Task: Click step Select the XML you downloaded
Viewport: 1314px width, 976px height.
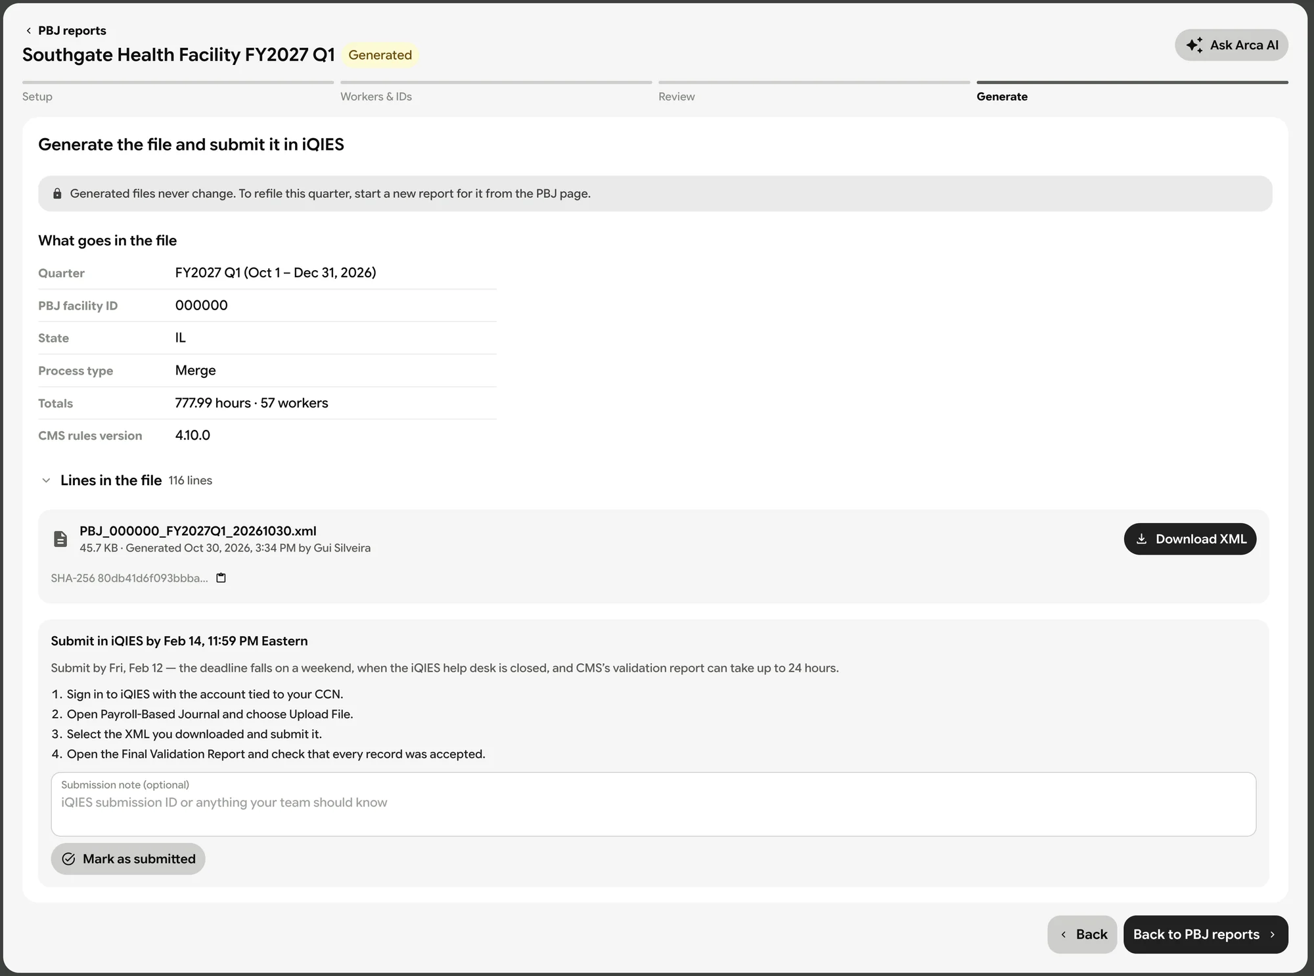Action: pos(194,734)
